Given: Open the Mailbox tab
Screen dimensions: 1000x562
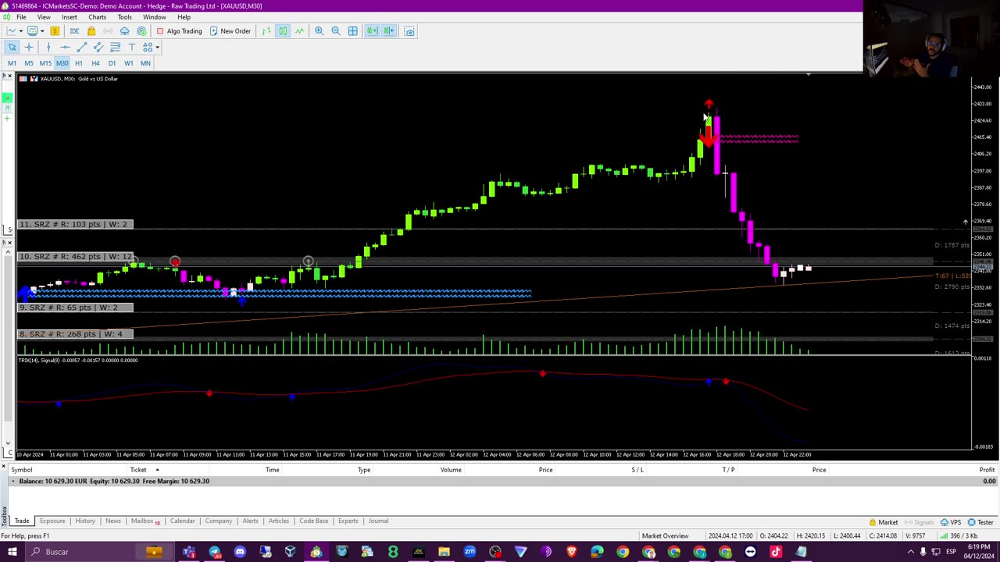Looking at the screenshot, I should [145, 521].
